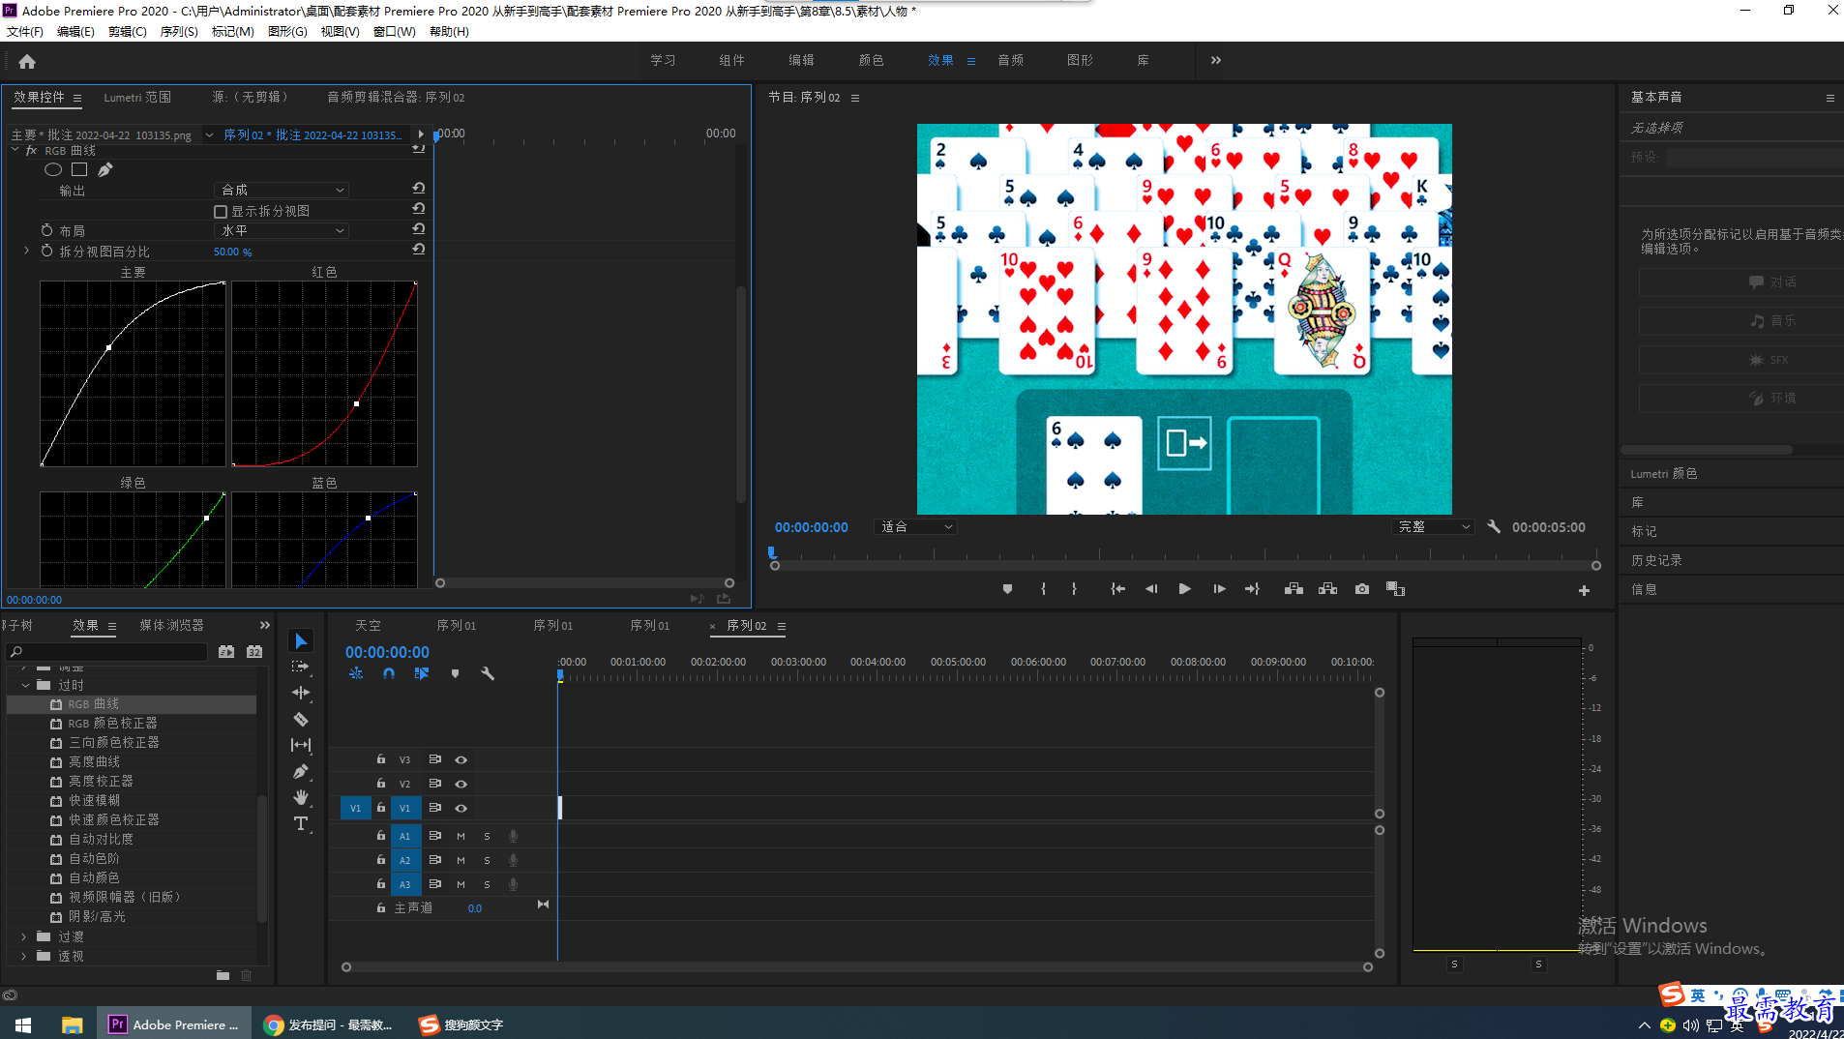This screenshot has width=1844, height=1039.
Task: Select the Slip tool
Action: (x=301, y=745)
